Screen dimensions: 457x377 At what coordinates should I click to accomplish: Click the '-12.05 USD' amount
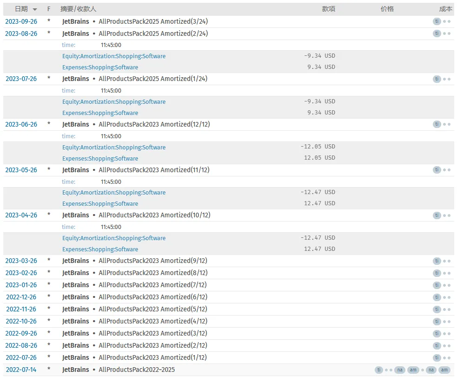(318, 147)
